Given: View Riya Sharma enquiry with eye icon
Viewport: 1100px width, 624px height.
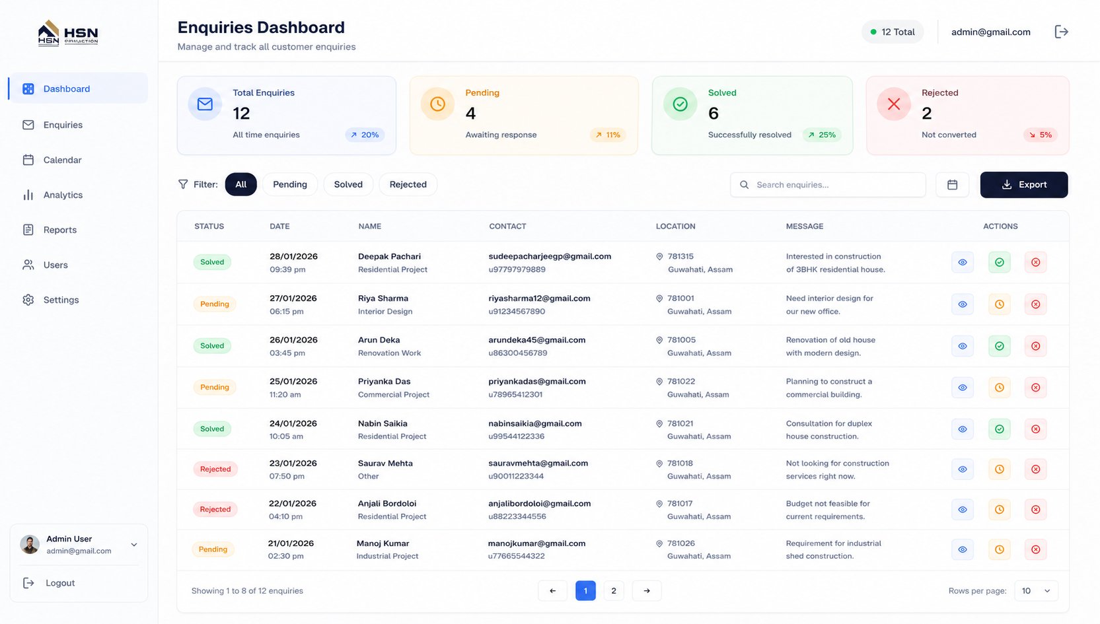Looking at the screenshot, I should (x=963, y=304).
